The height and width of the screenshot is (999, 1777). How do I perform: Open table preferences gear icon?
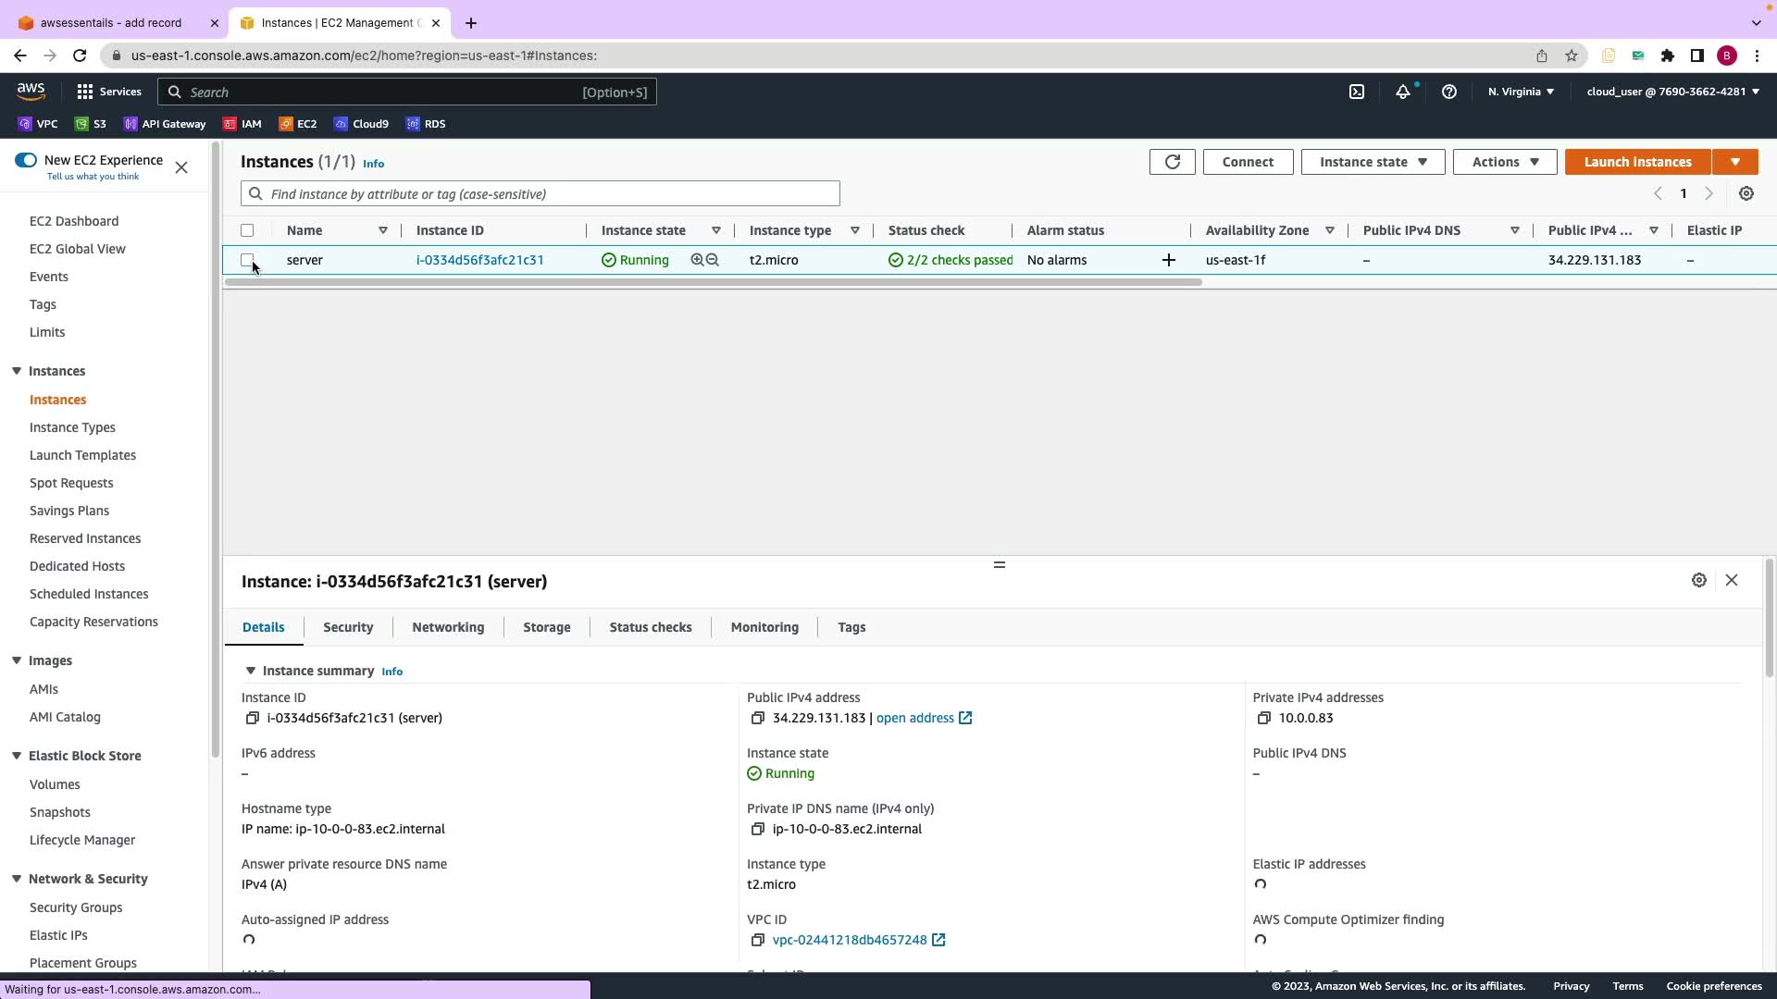coord(1746,194)
